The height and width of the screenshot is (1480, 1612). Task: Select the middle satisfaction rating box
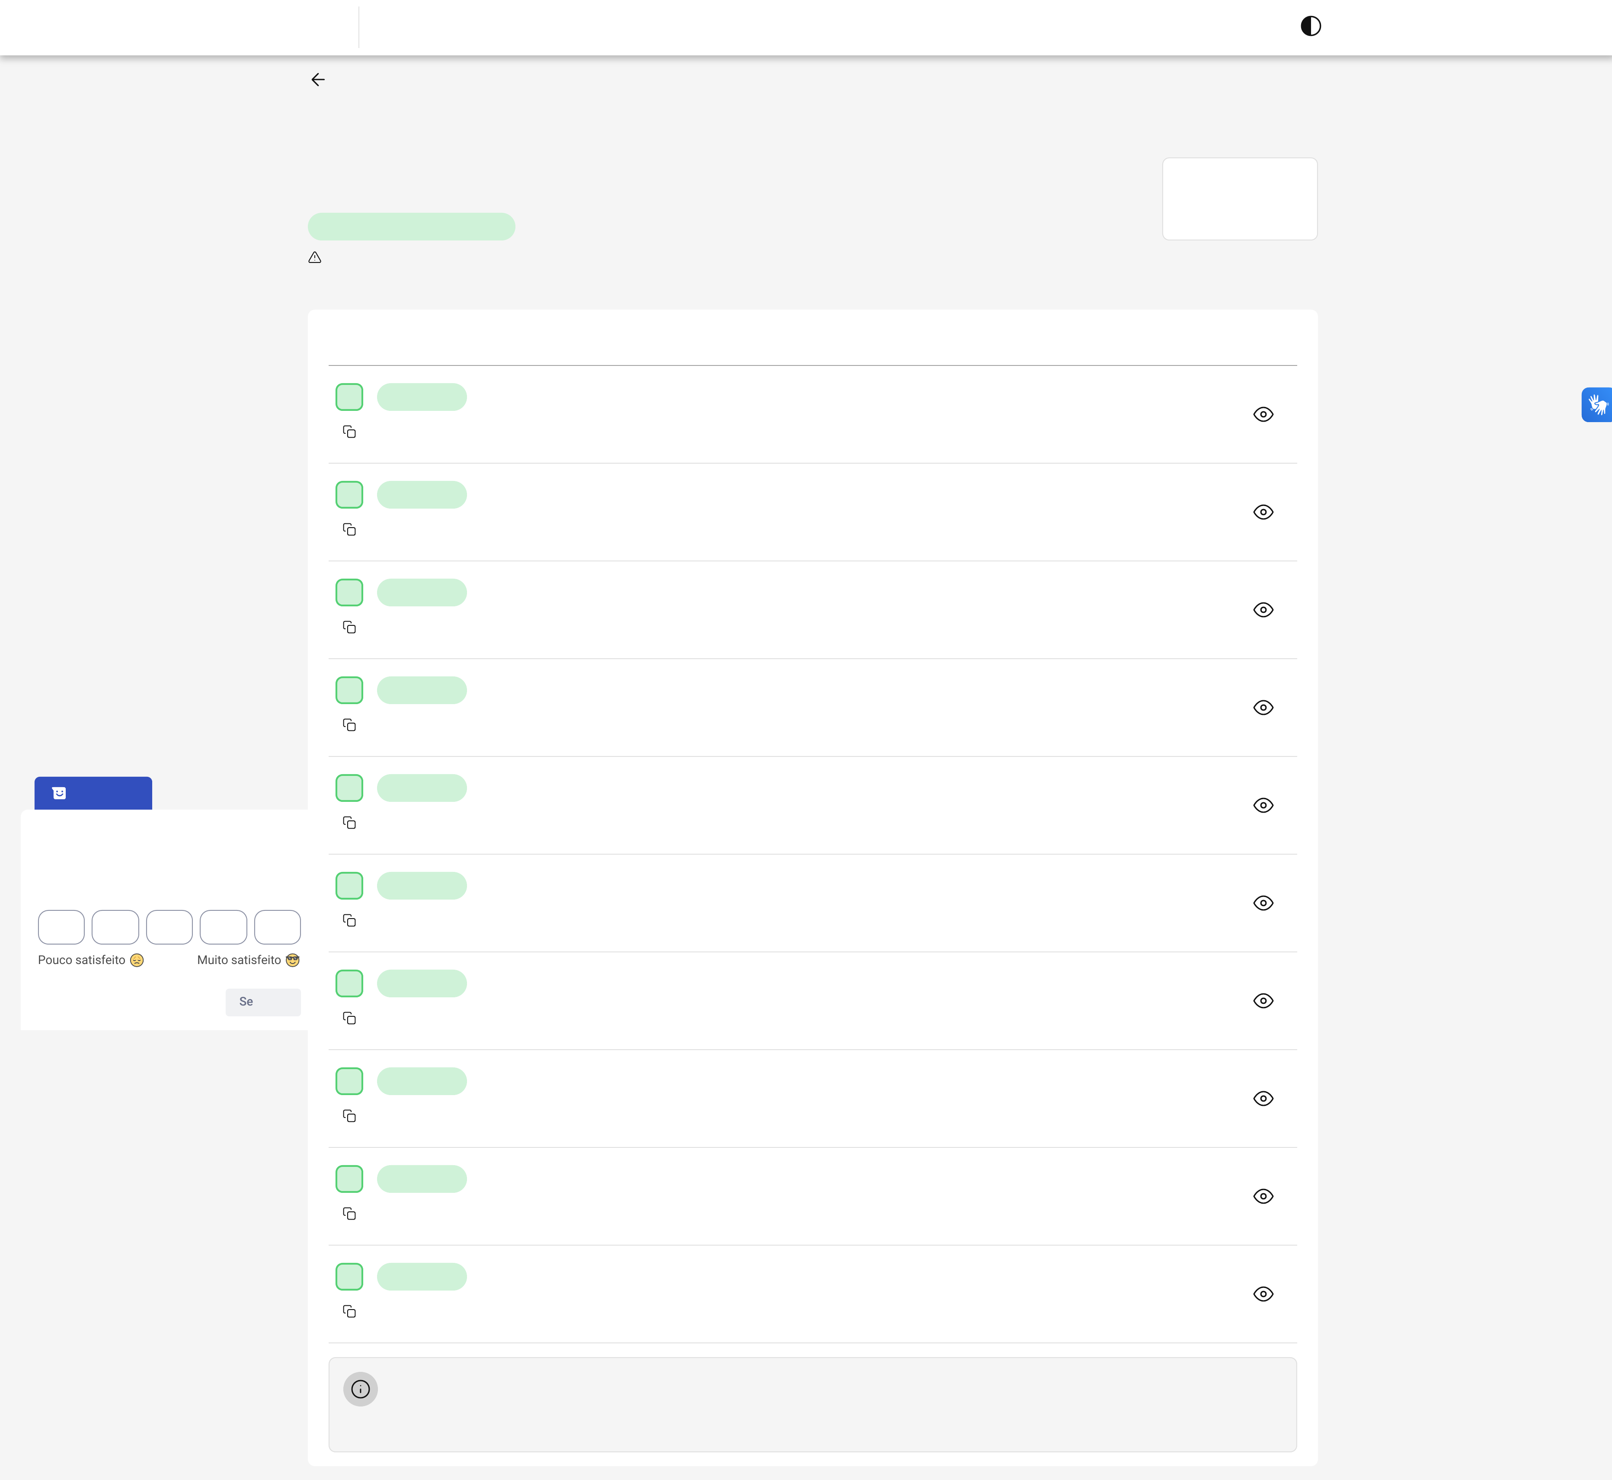[x=169, y=926]
